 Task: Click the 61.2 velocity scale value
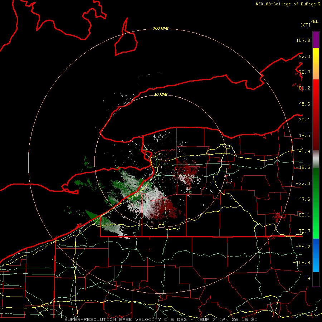tap(304, 88)
